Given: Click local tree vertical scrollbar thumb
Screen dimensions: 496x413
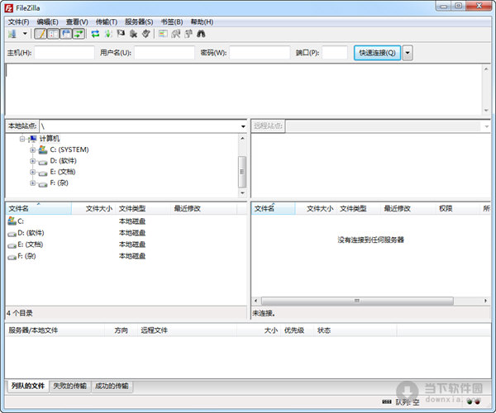Looking at the screenshot, I should click(x=242, y=172).
